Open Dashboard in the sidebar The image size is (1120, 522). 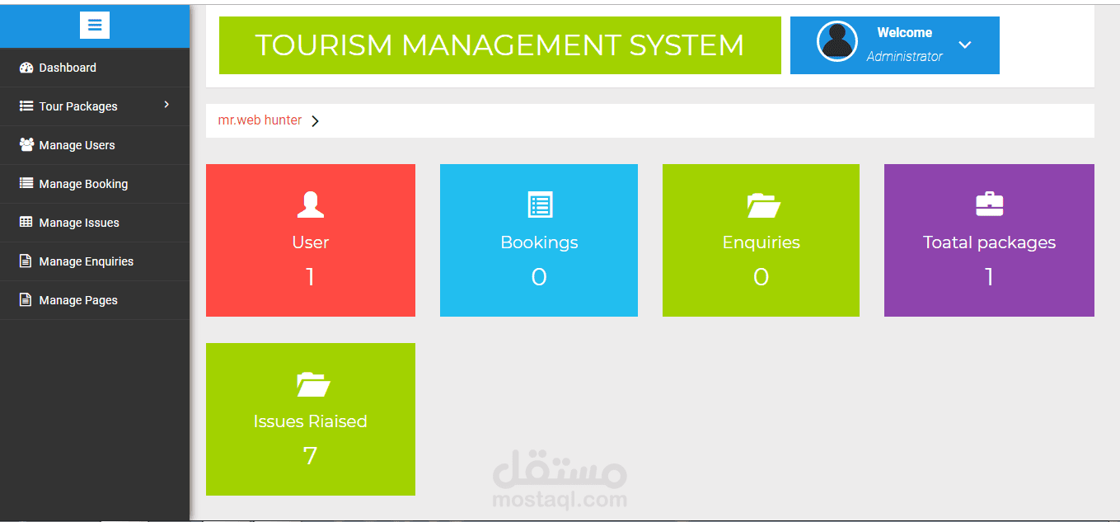95,68
